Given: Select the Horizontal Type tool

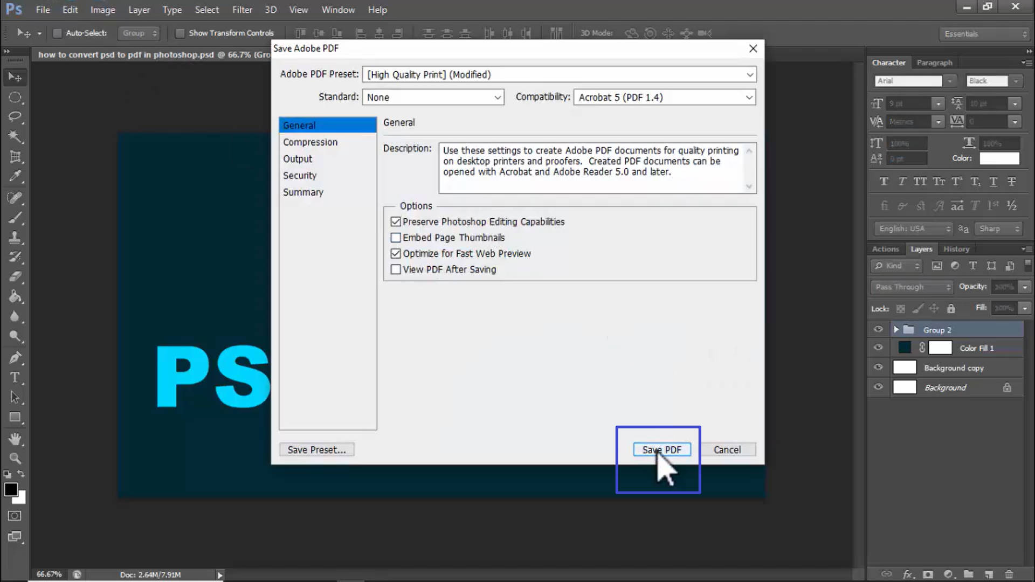Looking at the screenshot, I should tap(15, 377).
